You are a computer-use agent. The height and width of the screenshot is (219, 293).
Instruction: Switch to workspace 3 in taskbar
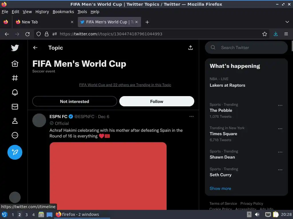point(27,215)
